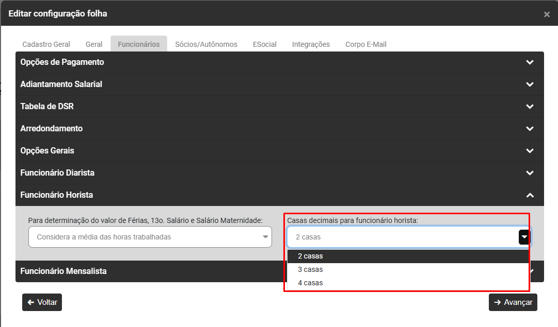The image size is (558, 327).
Task: Open Opções Gerais chevron icon
Action: click(x=529, y=151)
